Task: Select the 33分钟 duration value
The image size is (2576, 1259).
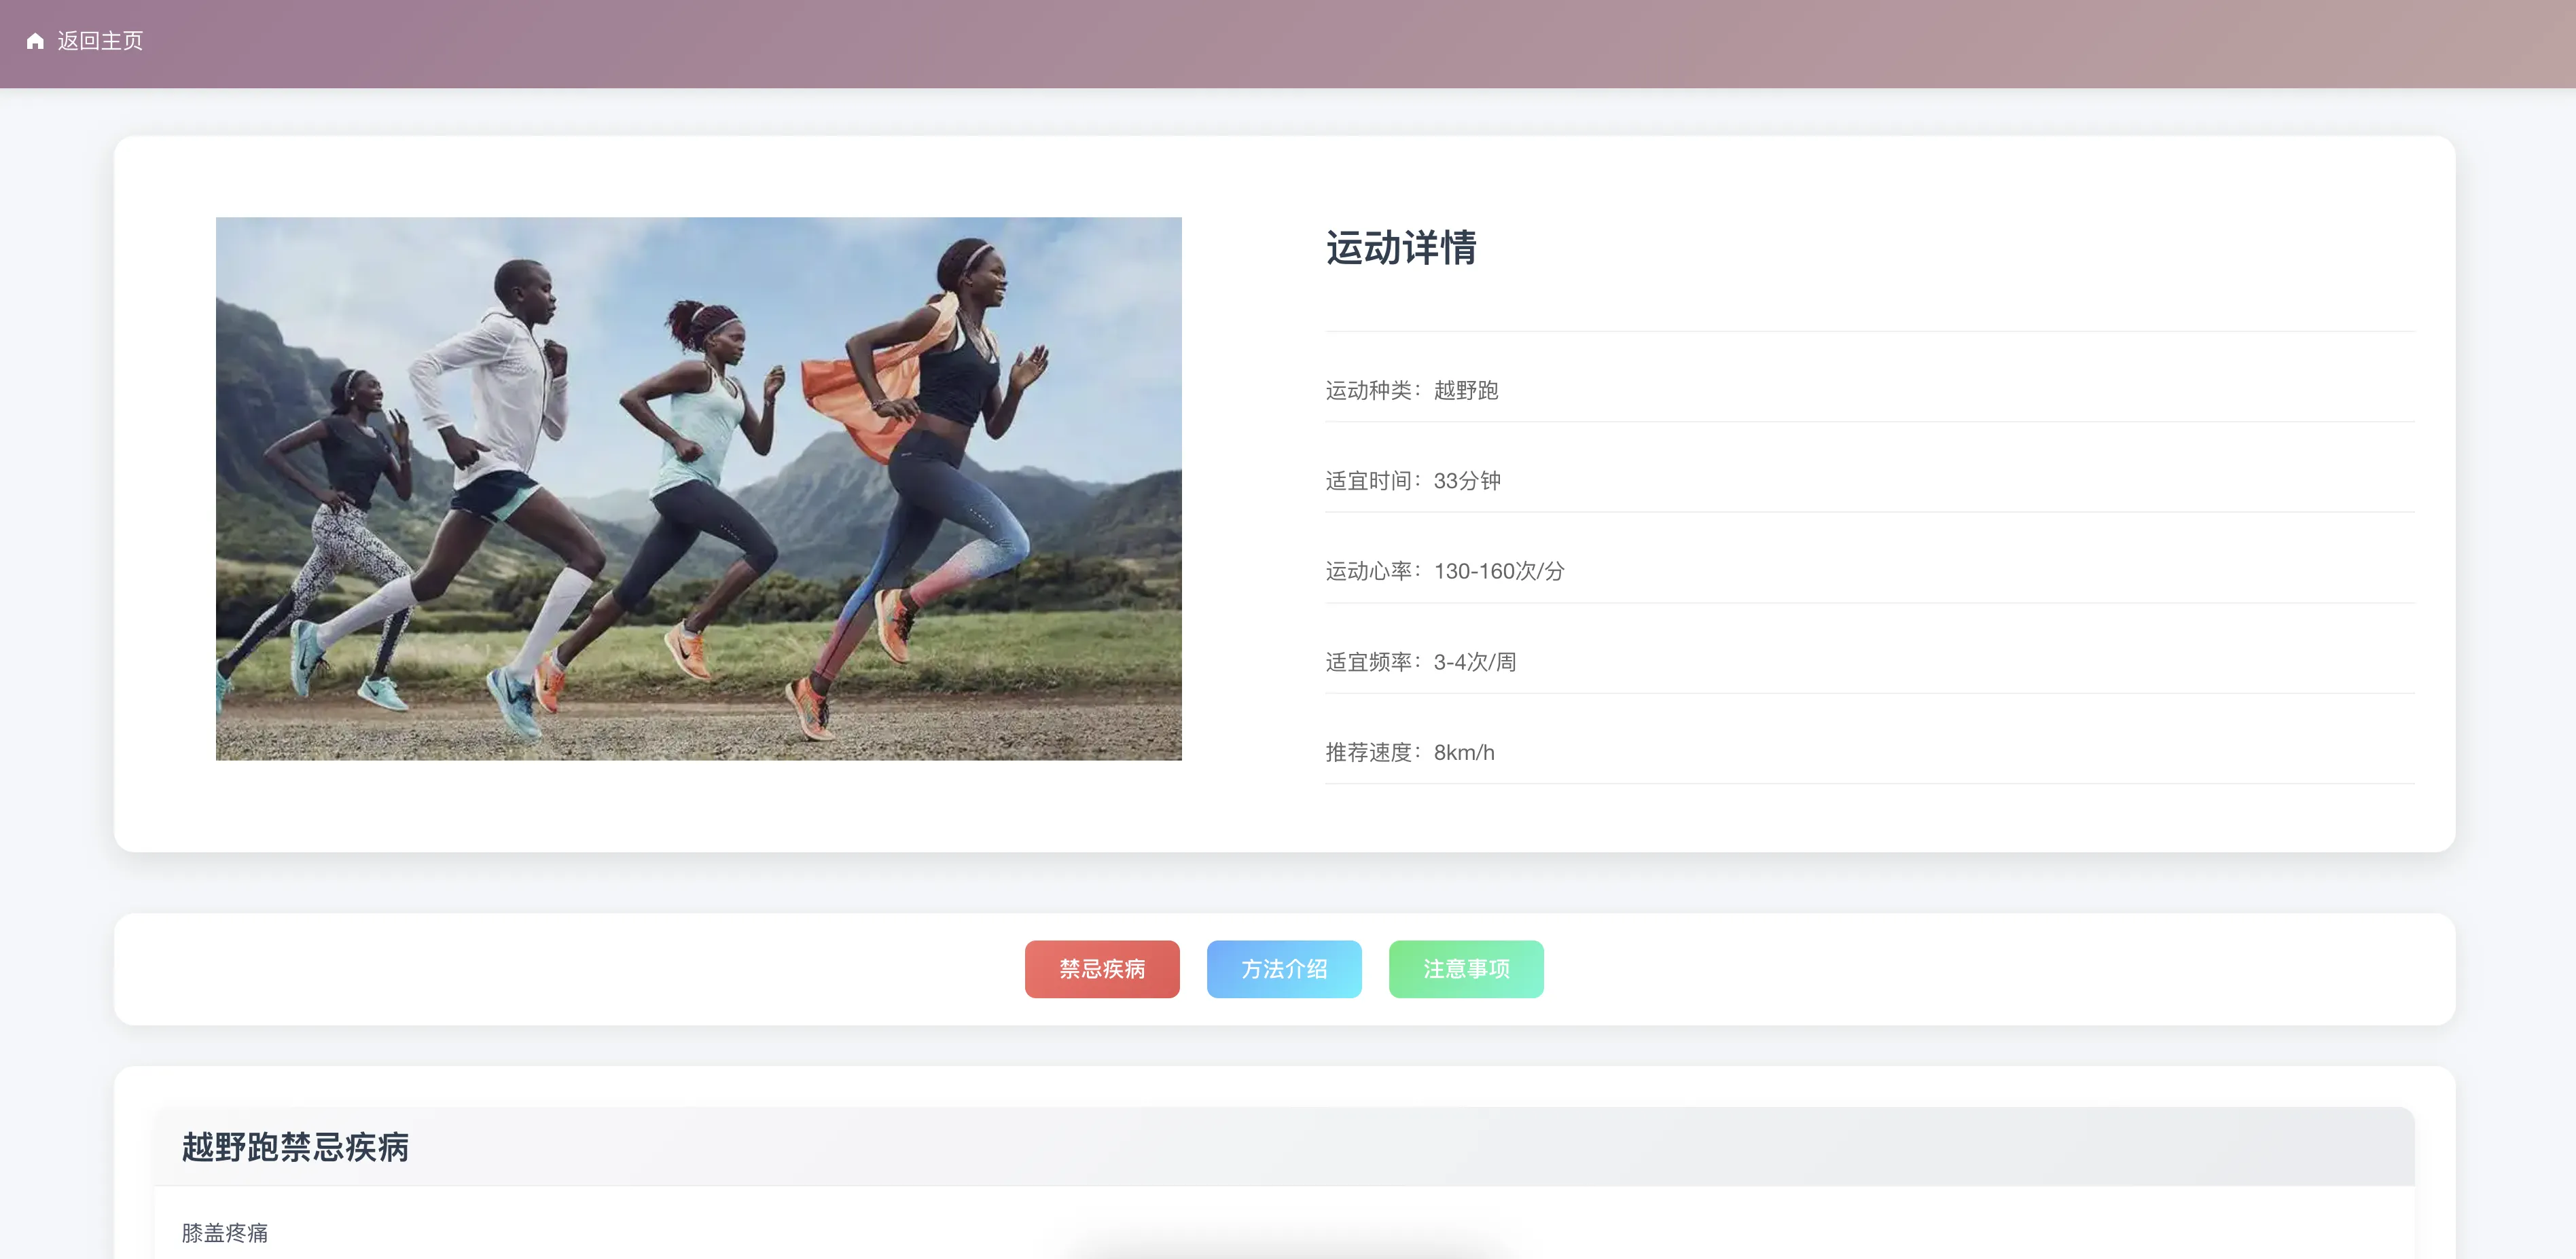Action: (1466, 481)
